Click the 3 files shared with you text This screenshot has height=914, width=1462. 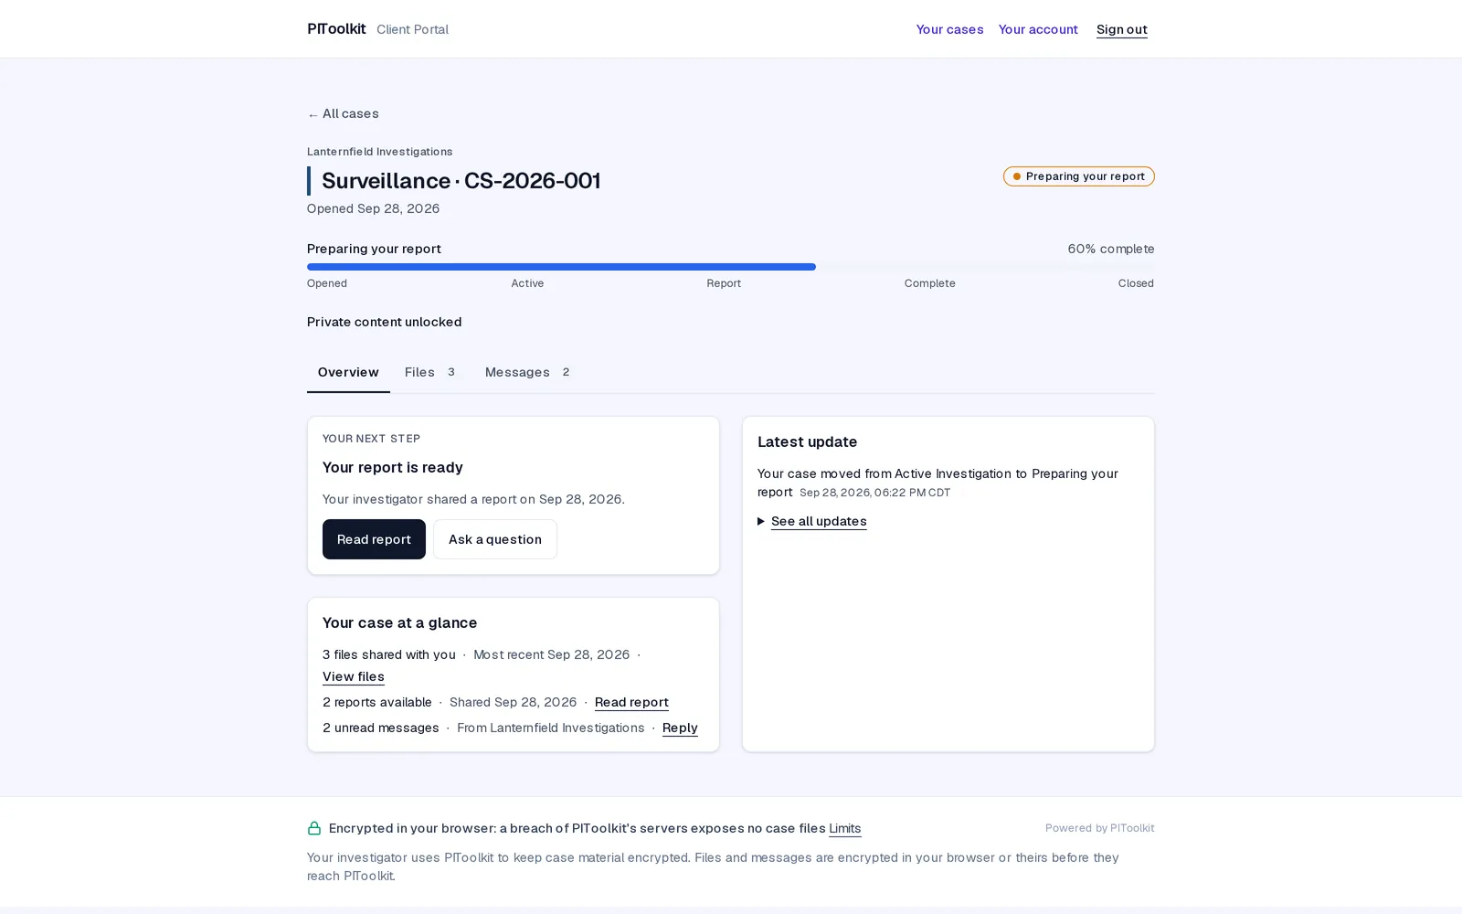click(389, 654)
